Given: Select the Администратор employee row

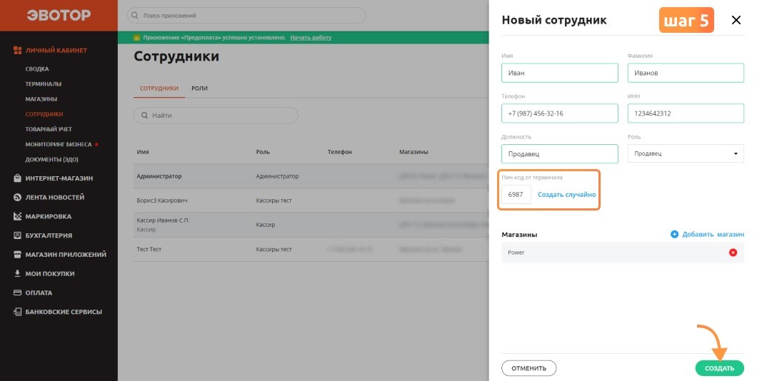Looking at the screenshot, I should pyautogui.click(x=311, y=176).
